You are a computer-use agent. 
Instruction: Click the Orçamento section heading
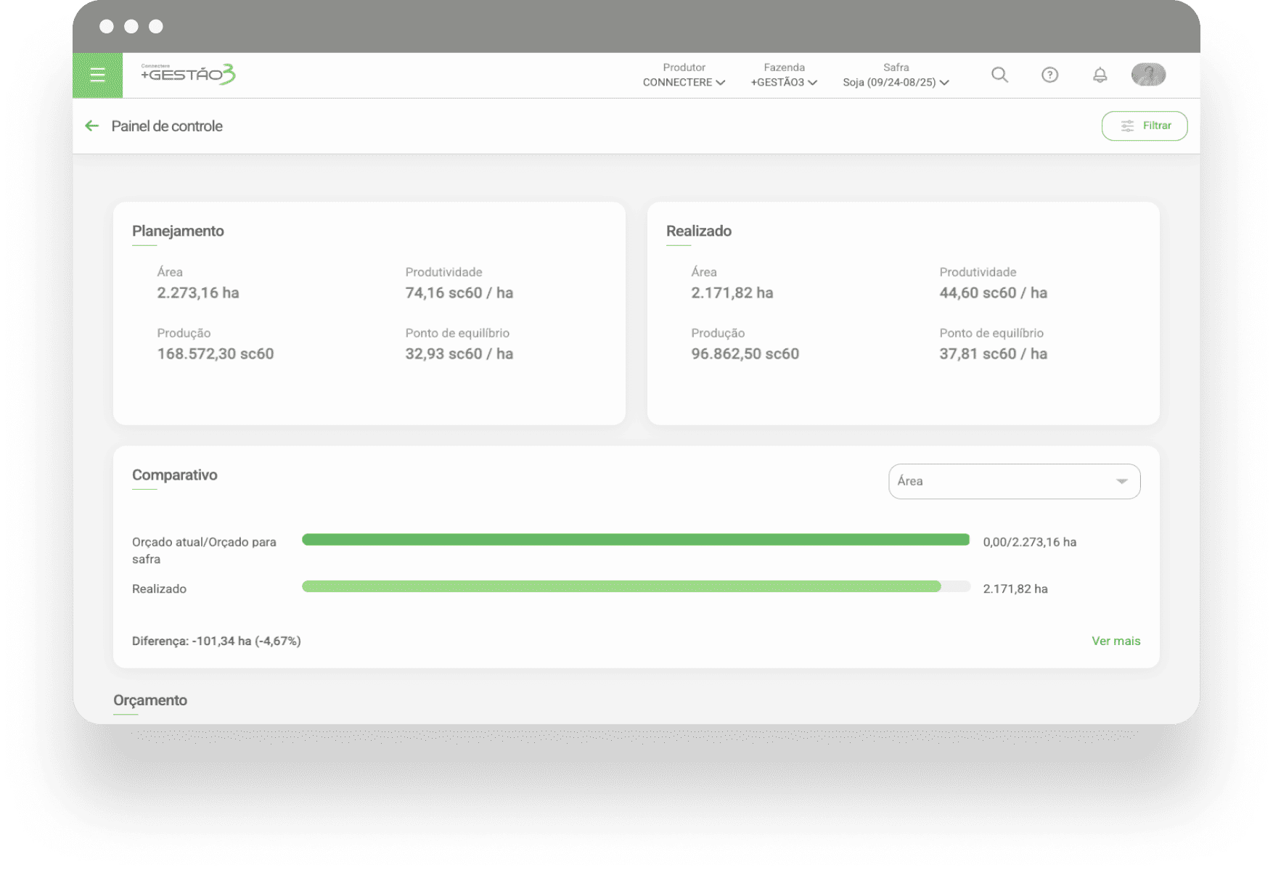(150, 700)
